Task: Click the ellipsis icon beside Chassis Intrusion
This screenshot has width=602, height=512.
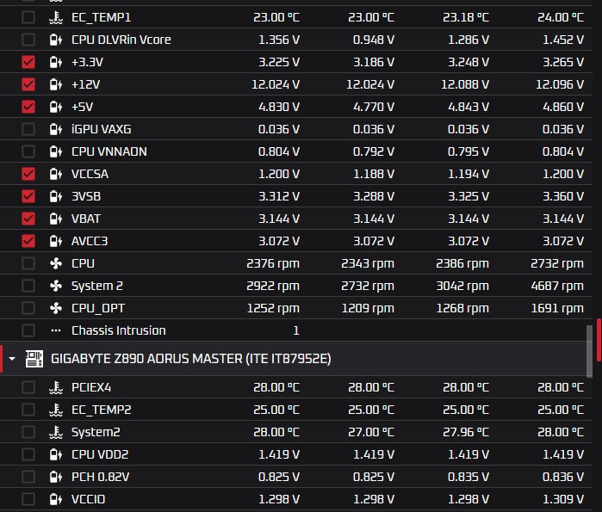Action: [55, 330]
